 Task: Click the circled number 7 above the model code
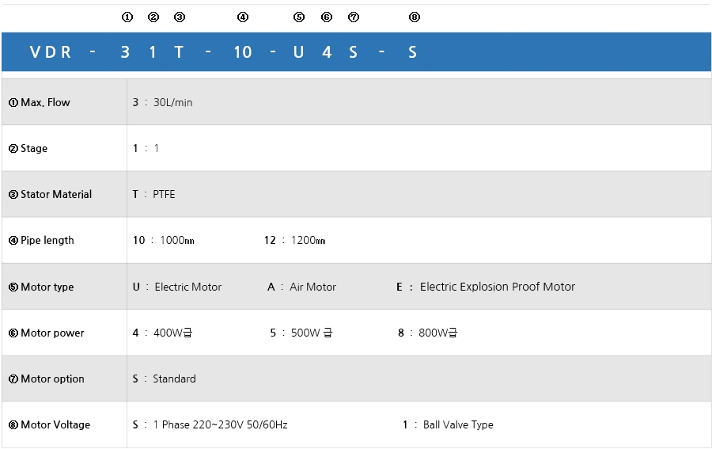(x=354, y=17)
